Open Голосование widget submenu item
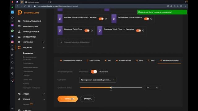198x111 pixels. pos(28,72)
